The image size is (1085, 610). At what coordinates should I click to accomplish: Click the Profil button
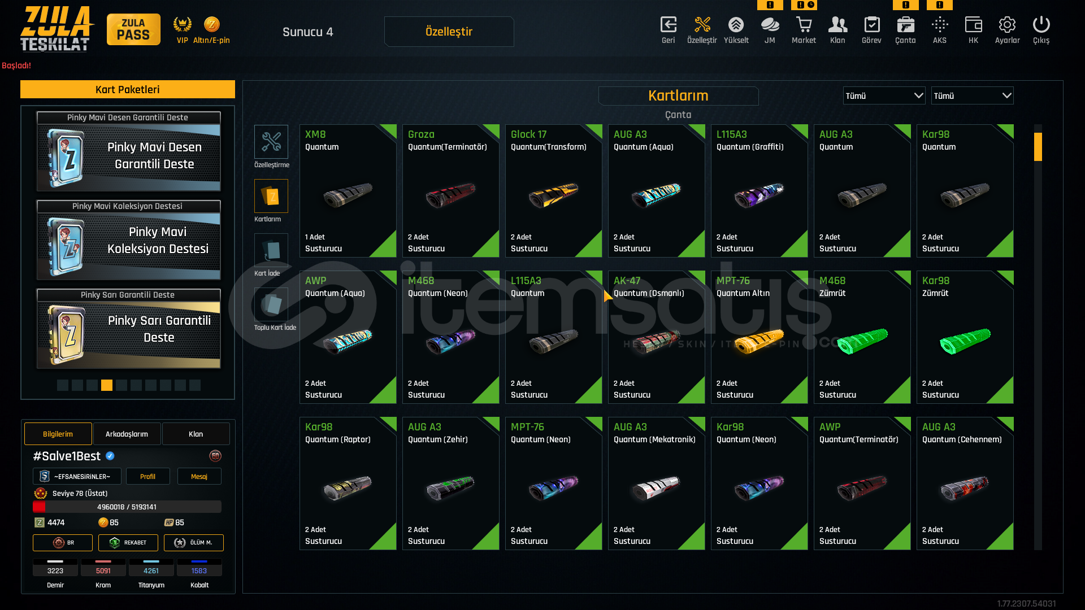pyautogui.click(x=147, y=476)
